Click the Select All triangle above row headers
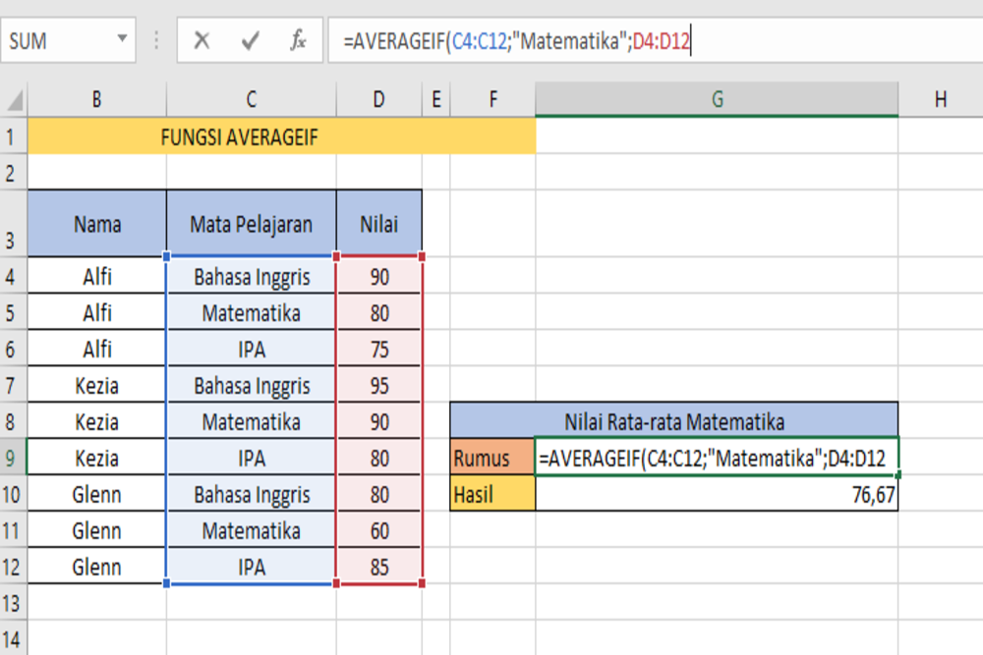This screenshot has width=983, height=655. pyautogui.click(x=11, y=98)
